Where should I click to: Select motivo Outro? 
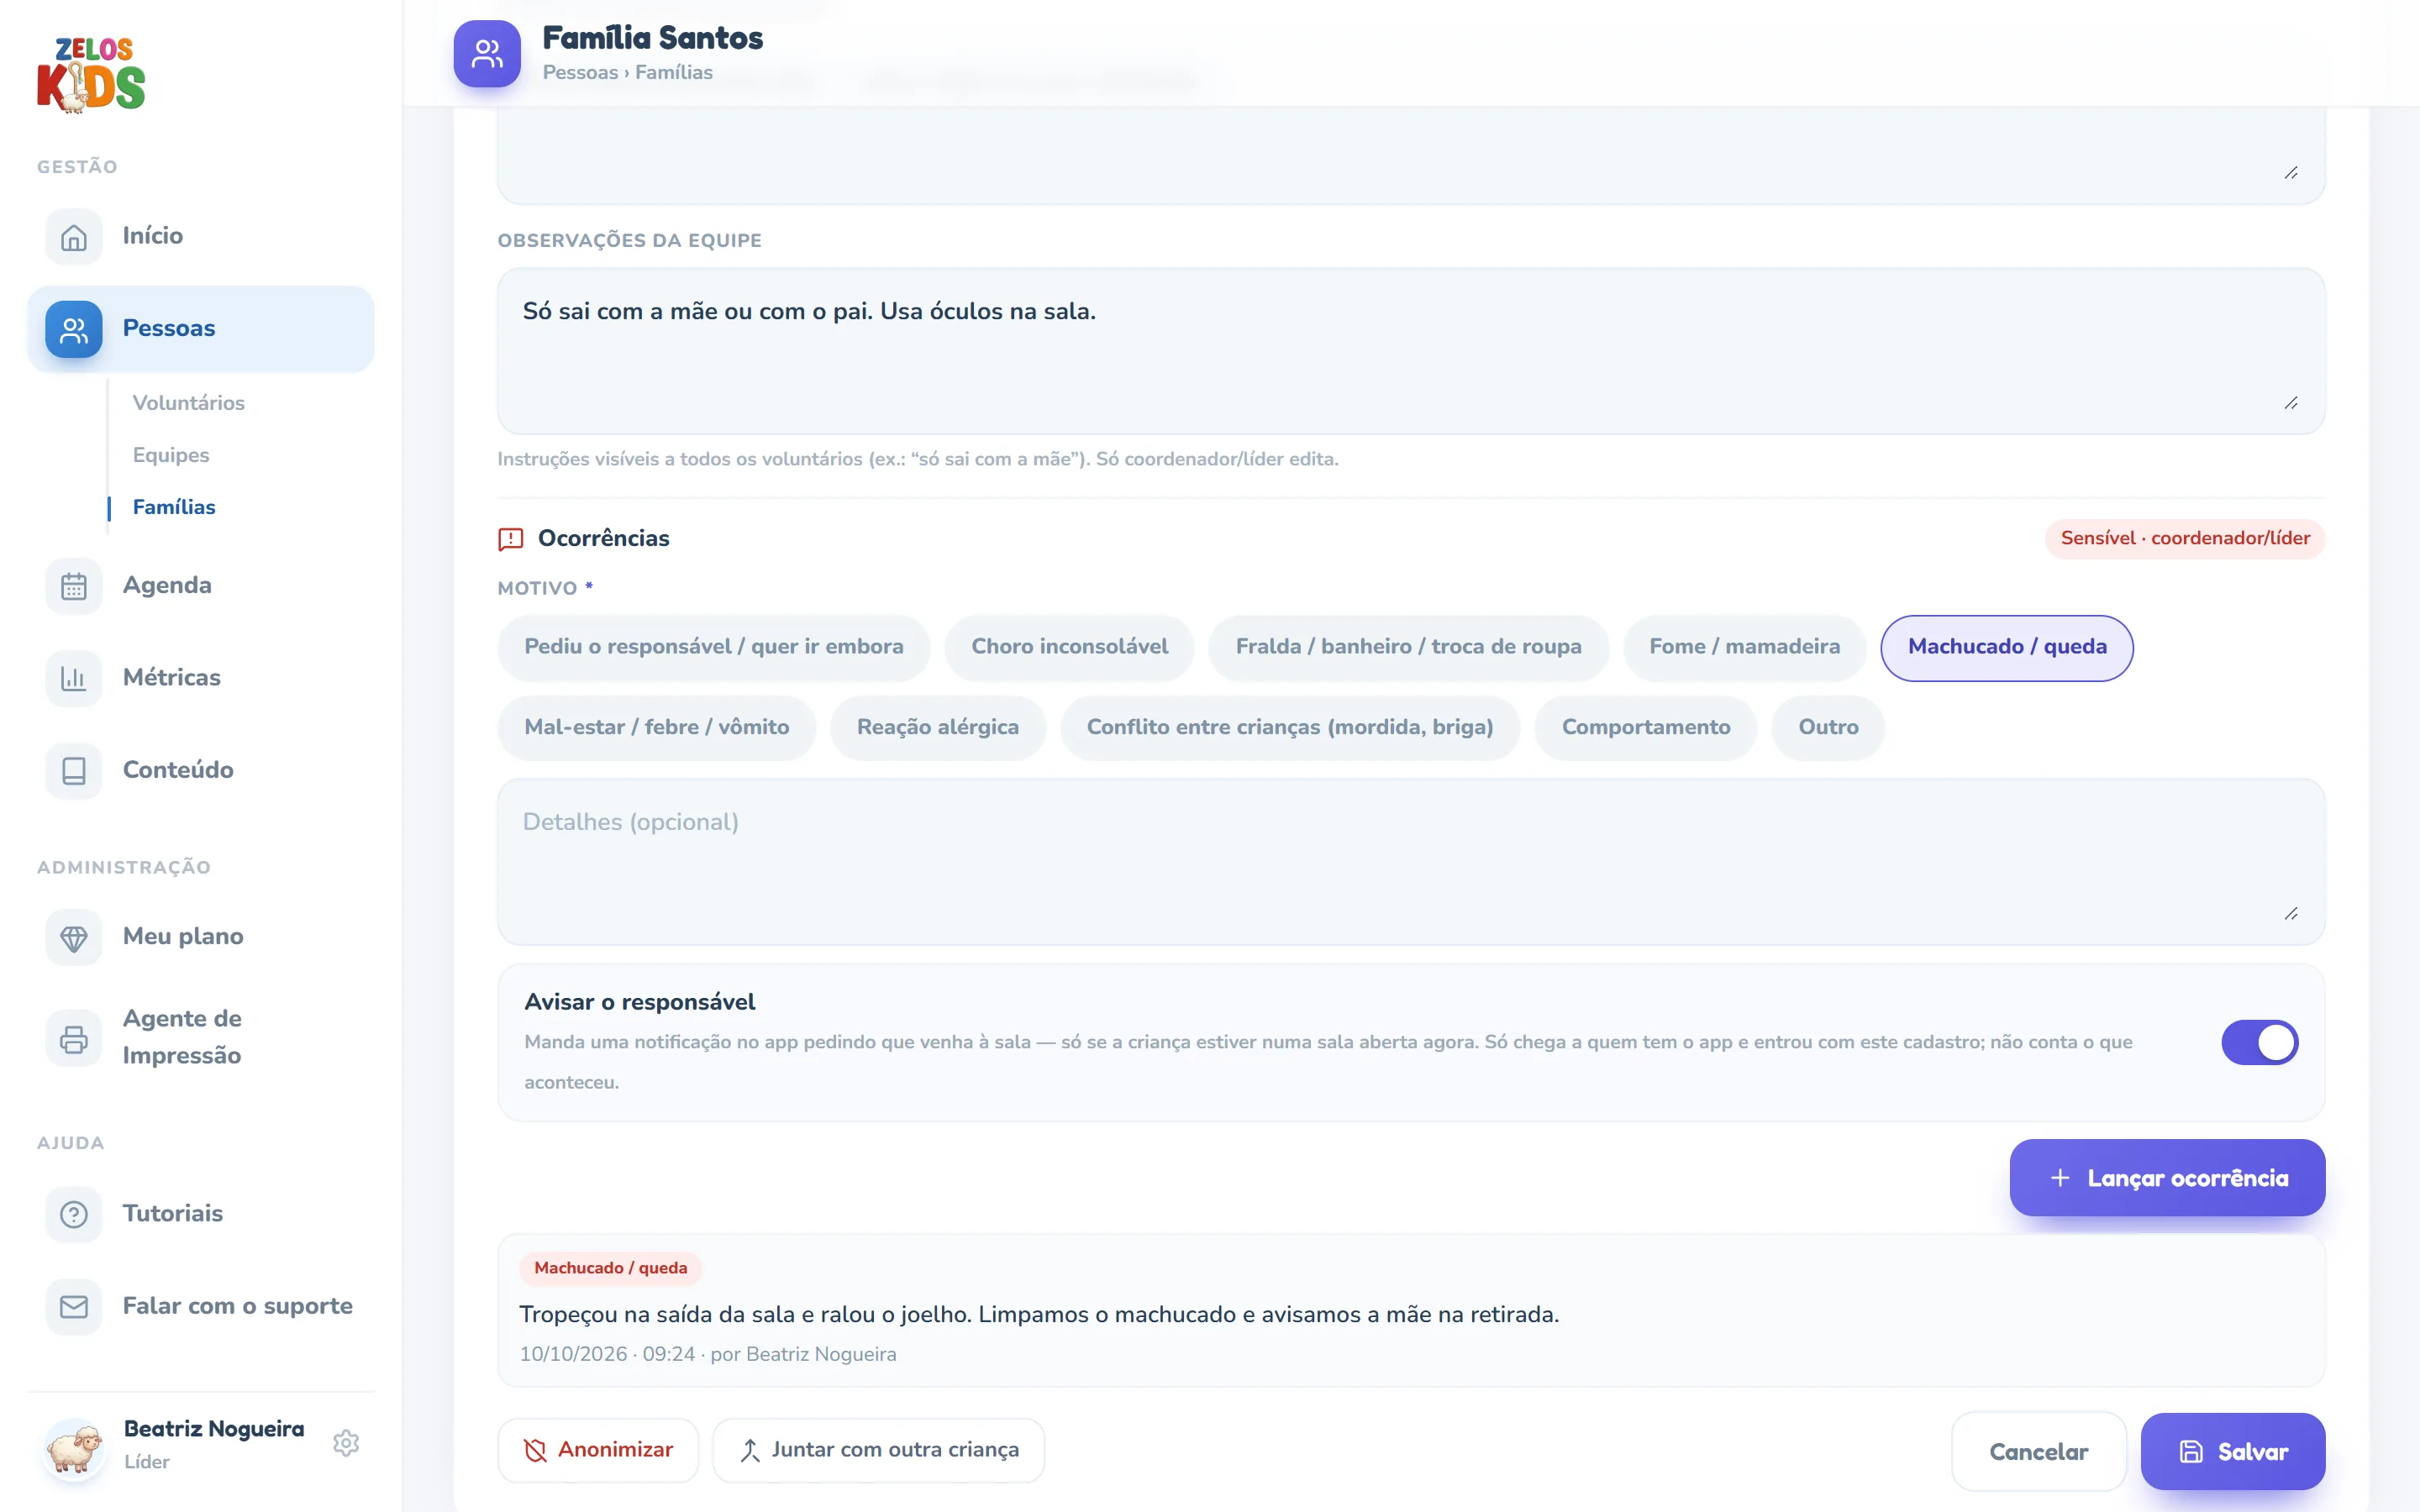point(1828,727)
